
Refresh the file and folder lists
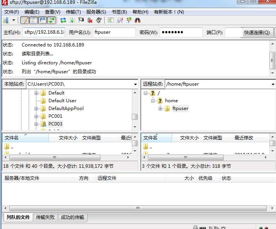click(63, 20)
